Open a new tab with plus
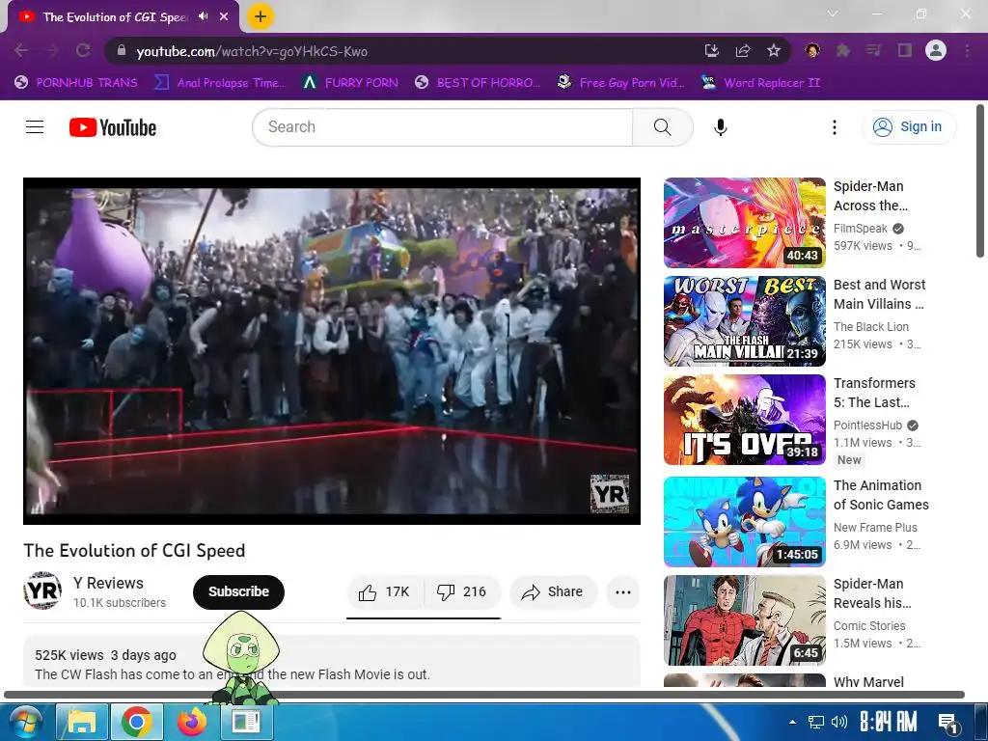The width and height of the screenshot is (988, 741). click(261, 16)
